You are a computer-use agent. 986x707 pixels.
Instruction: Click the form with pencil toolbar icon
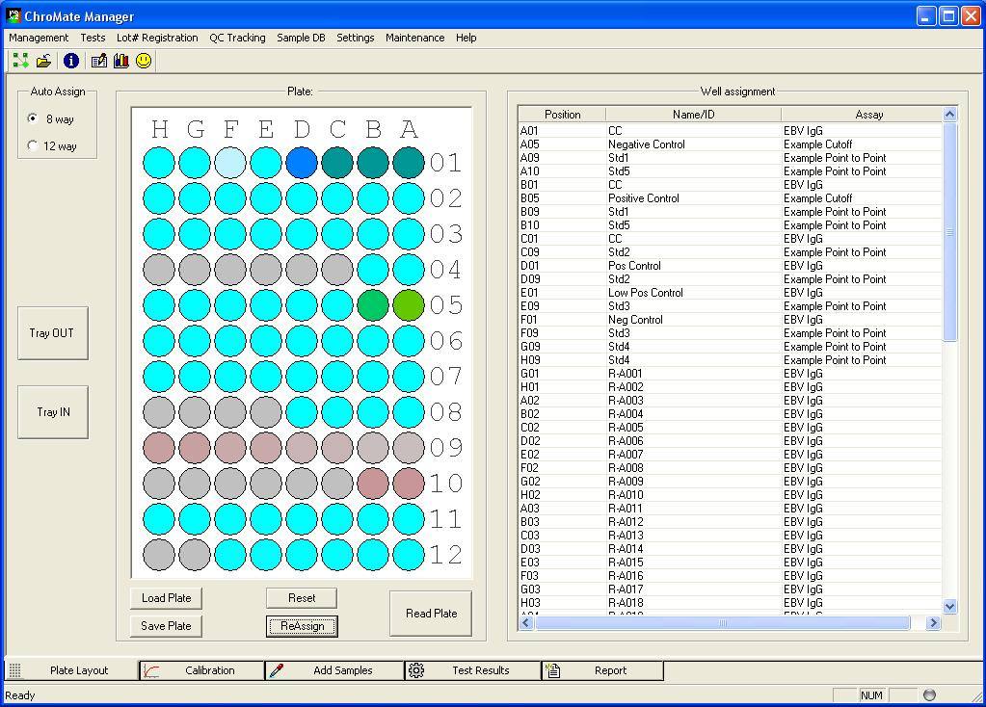(x=98, y=61)
